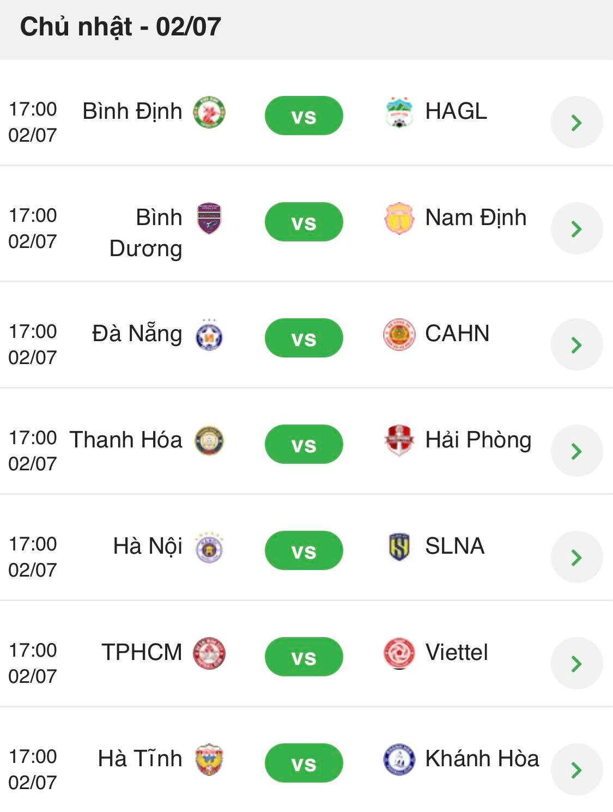Click the HAGL team logo

pos(399,112)
